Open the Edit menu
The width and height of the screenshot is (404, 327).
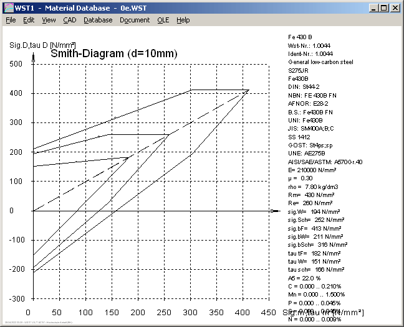[29, 20]
